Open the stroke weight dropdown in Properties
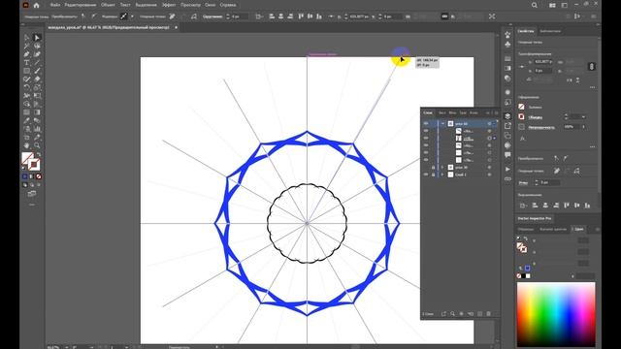621x349 pixels. 583,116
